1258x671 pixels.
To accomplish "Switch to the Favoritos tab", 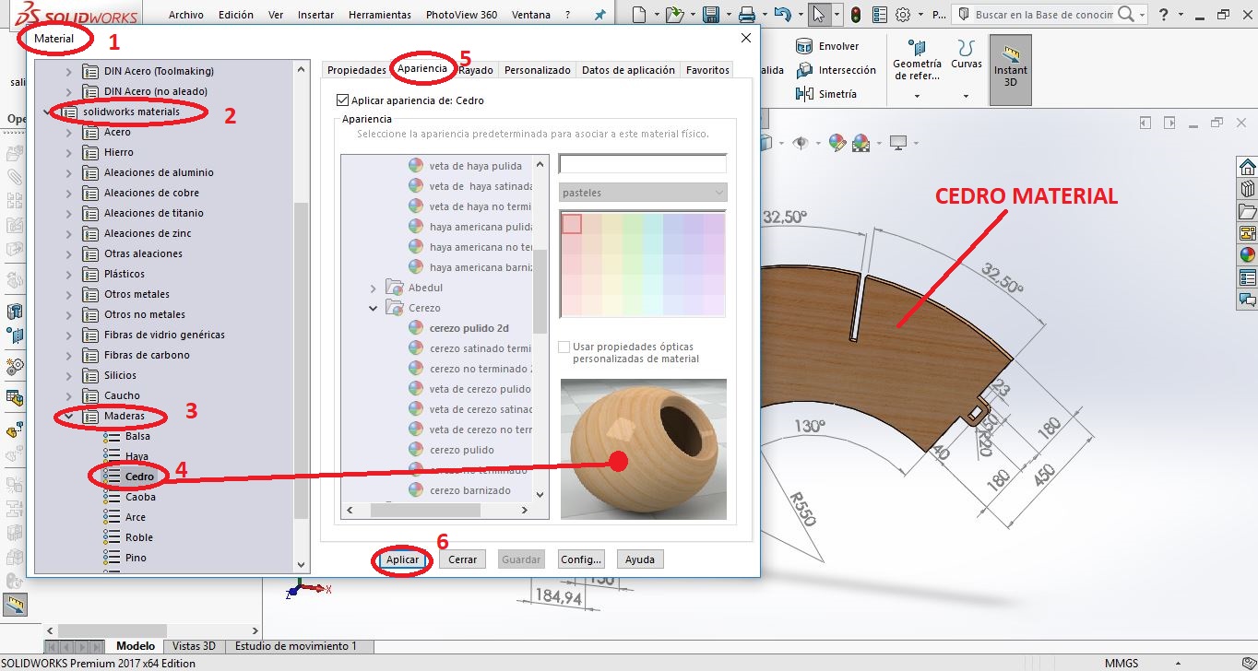I will point(707,69).
